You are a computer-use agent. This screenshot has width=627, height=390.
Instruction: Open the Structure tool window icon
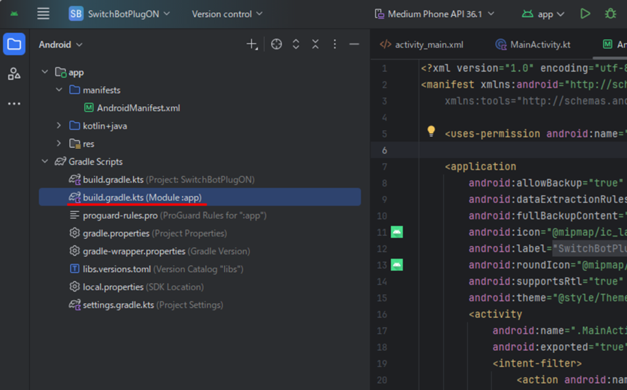point(14,74)
